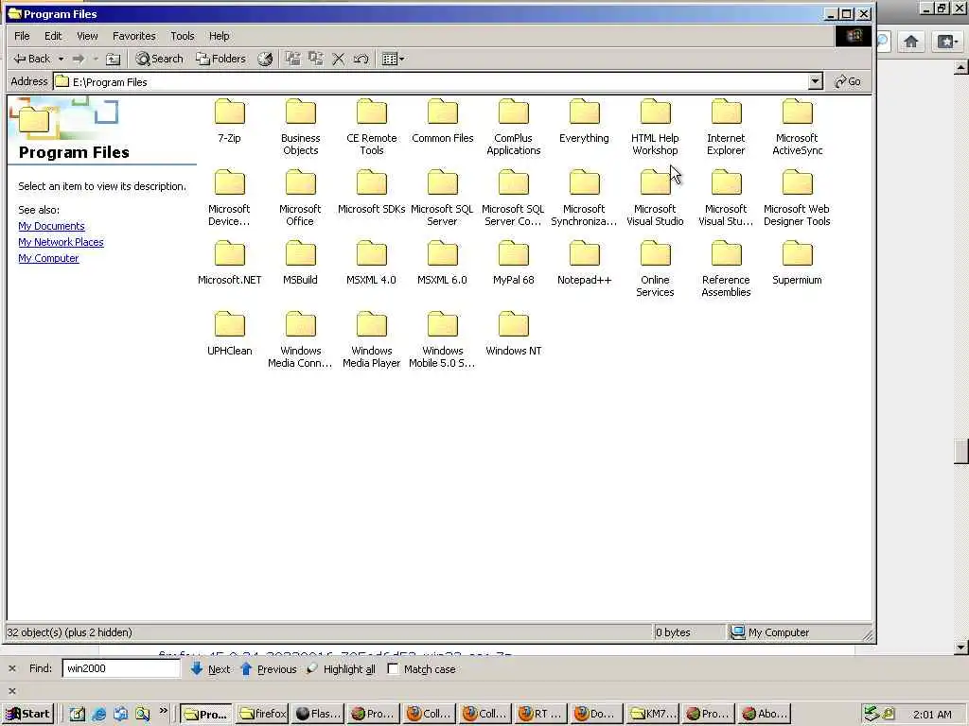Close the find bar

coord(12,668)
